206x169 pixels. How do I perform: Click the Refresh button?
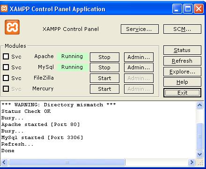click(182, 61)
